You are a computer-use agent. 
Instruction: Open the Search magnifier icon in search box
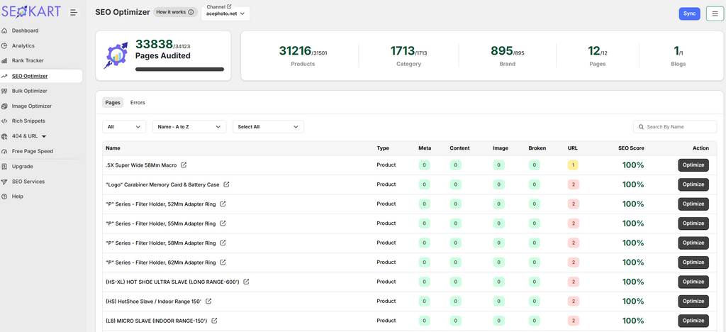641,127
